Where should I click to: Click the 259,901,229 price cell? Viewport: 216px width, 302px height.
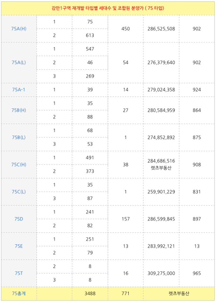tap(161, 192)
